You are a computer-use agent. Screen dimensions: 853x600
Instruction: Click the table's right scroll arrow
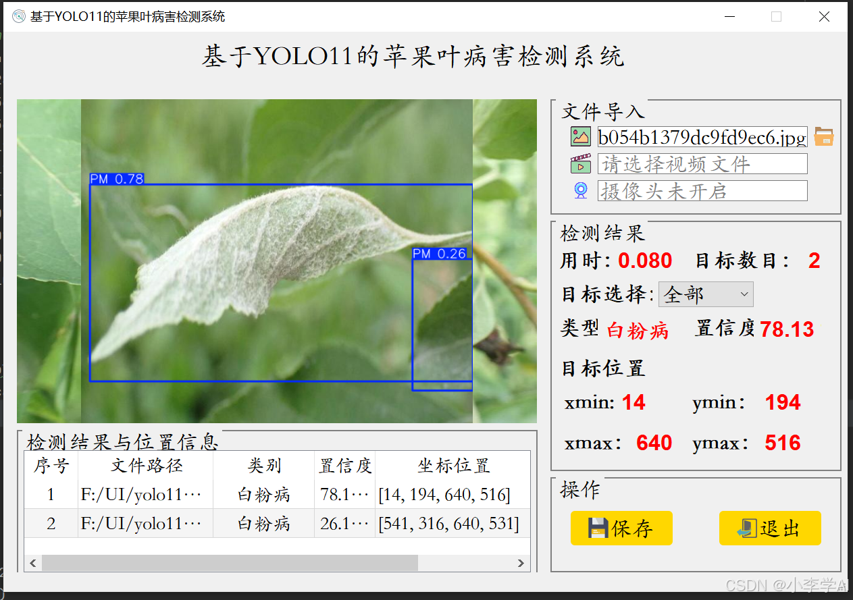coord(521,563)
